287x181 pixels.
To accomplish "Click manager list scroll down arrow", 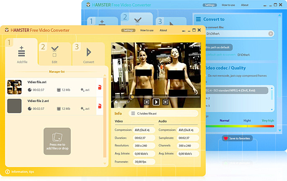I will 105,163.
